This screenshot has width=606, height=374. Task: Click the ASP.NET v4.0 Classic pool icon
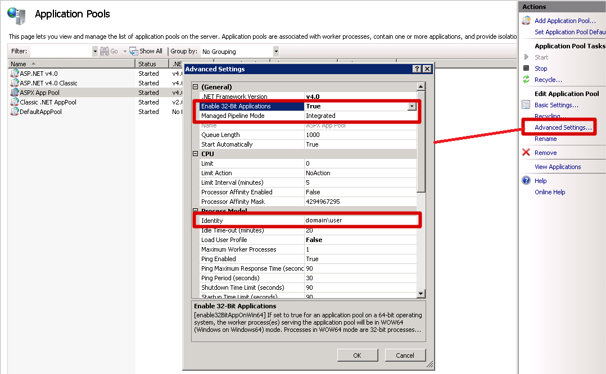pyautogui.click(x=14, y=83)
